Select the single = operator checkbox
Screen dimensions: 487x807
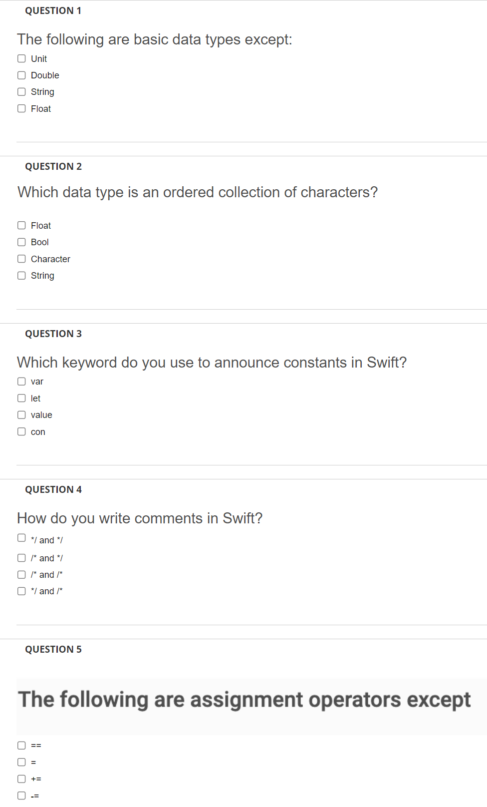[x=21, y=762]
